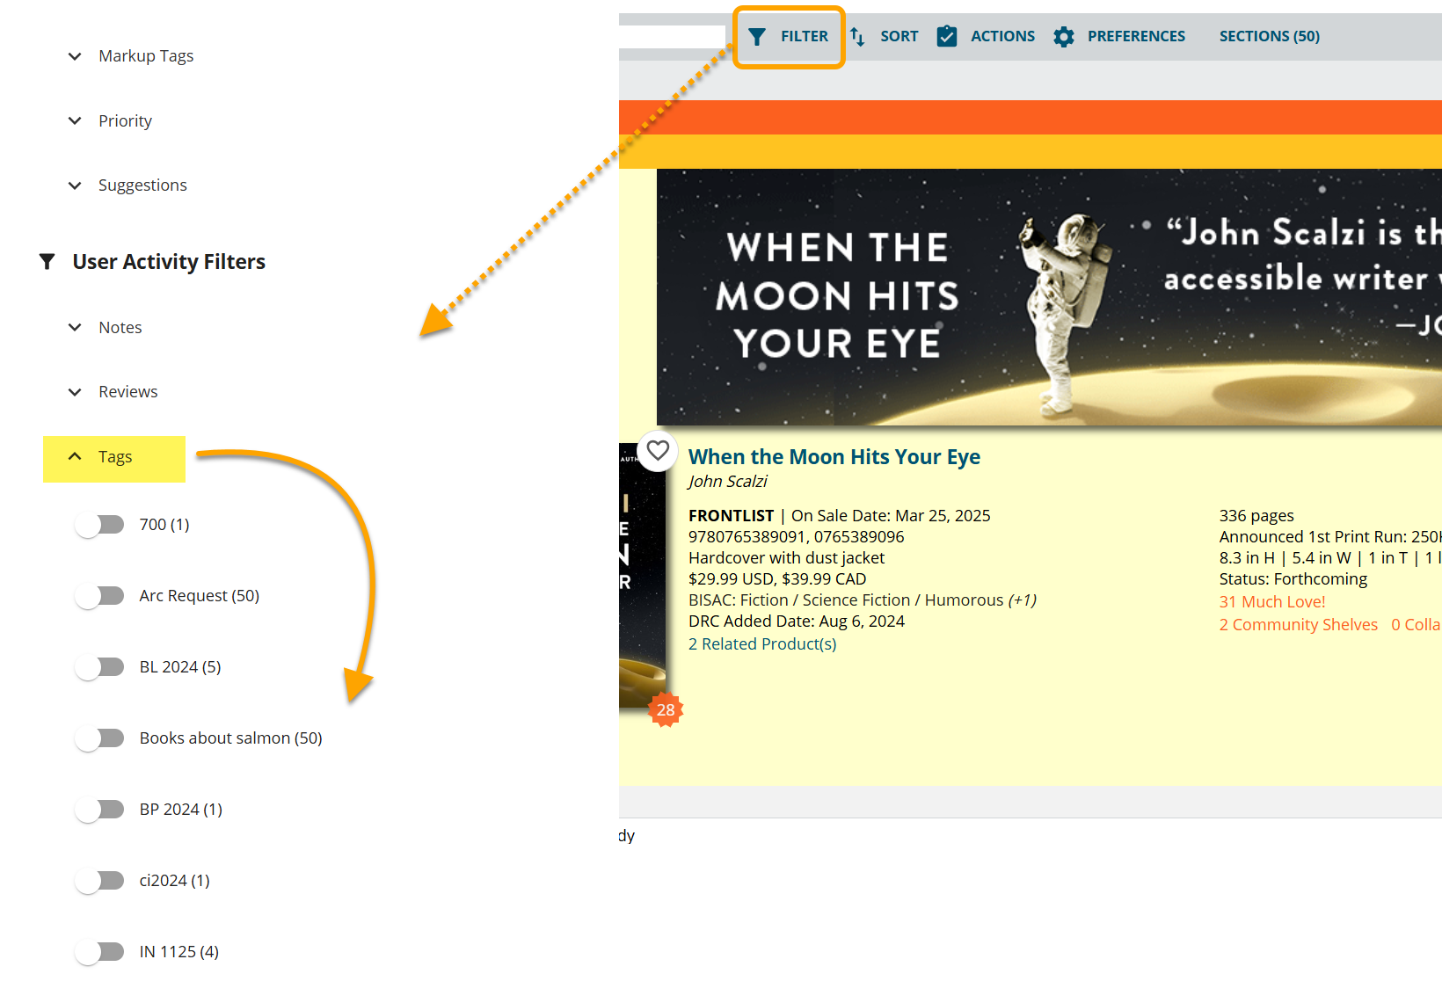Click the search input field in the toolbar
This screenshot has height=1003, width=1442.
pyautogui.click(x=672, y=36)
